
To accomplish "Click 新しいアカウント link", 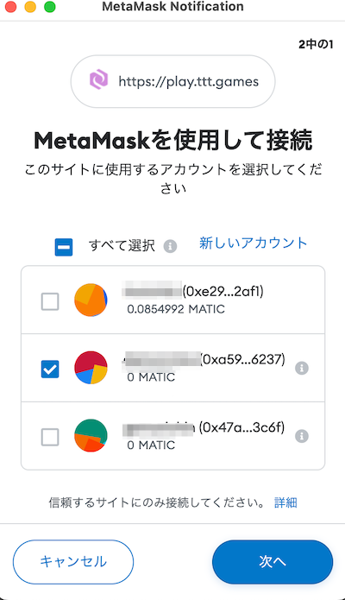I will click(254, 243).
